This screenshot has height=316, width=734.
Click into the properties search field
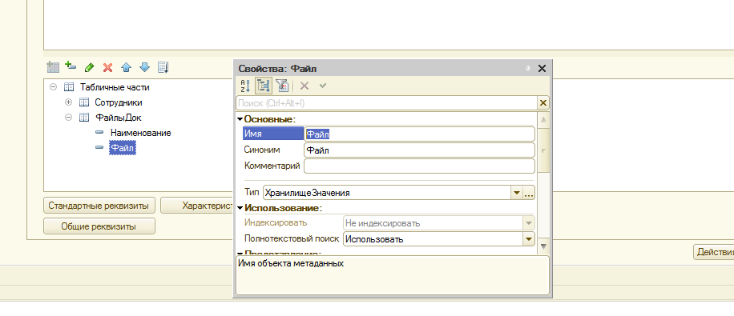click(387, 103)
